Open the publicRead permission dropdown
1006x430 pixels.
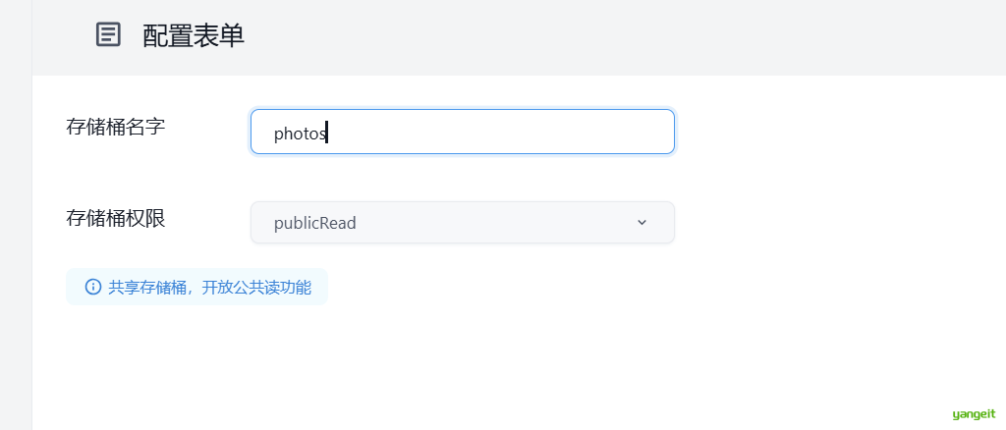tap(462, 223)
